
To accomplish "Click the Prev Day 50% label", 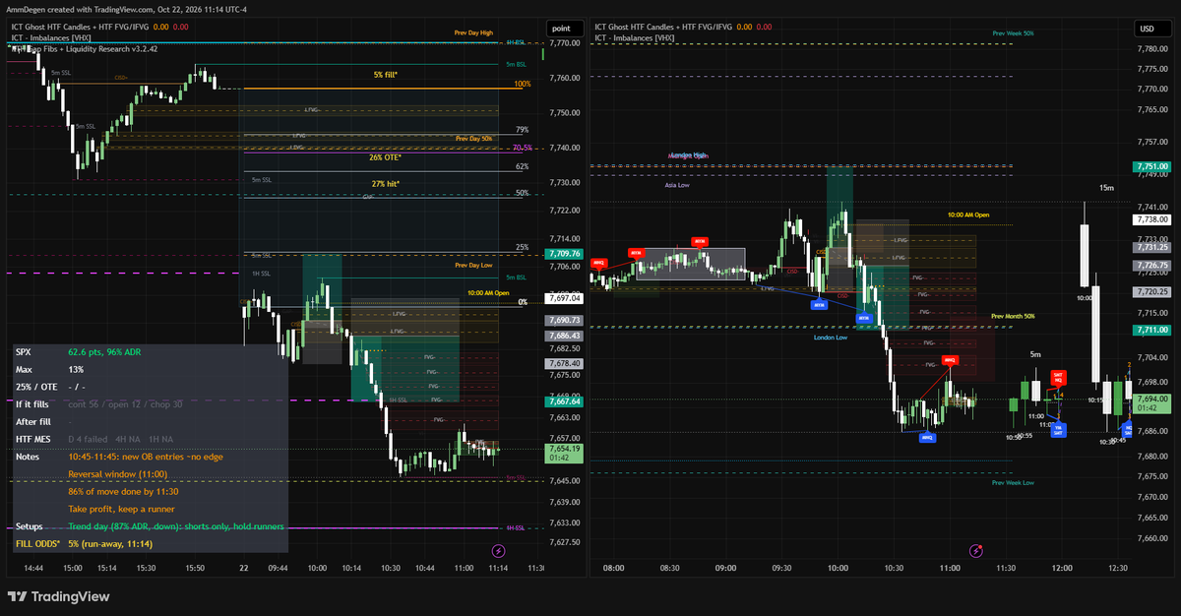I will [x=473, y=139].
